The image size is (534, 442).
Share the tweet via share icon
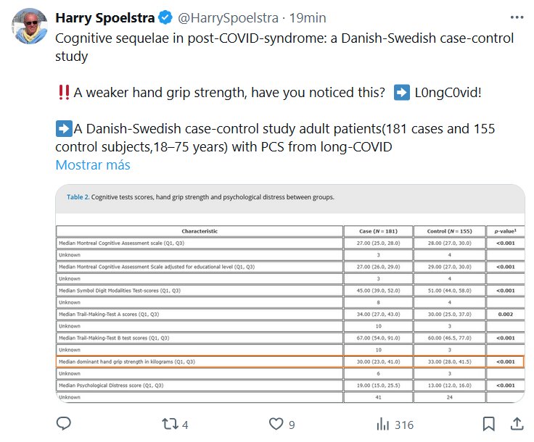tap(517, 423)
